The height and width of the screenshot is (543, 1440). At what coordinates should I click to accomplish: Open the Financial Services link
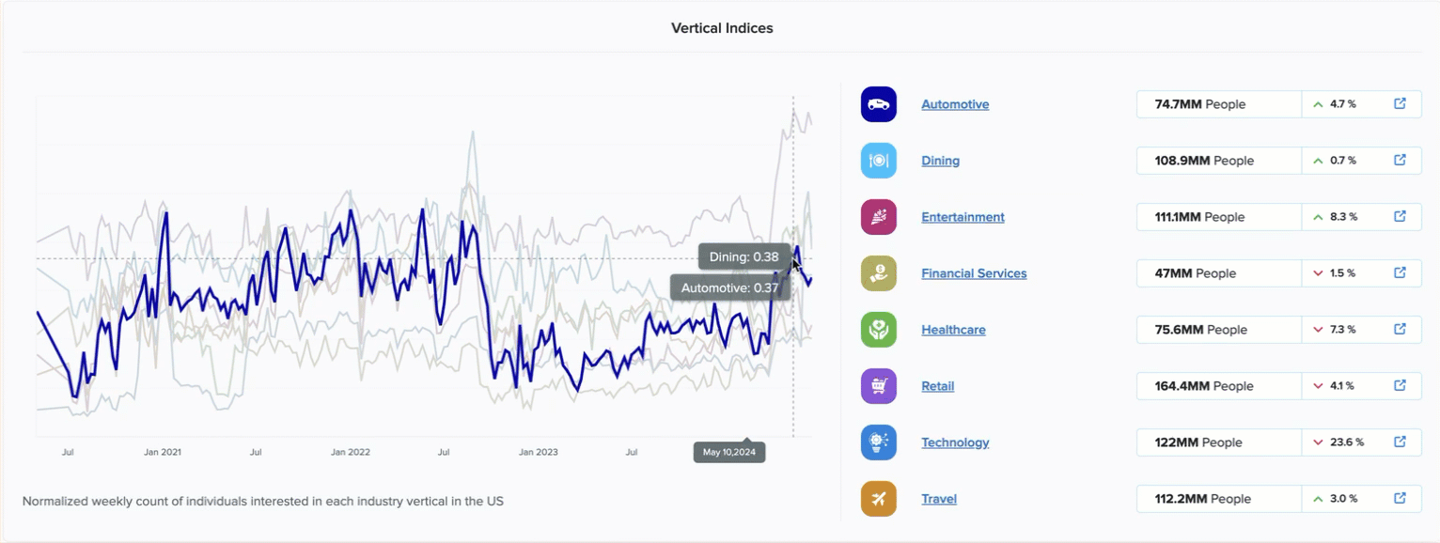(974, 273)
